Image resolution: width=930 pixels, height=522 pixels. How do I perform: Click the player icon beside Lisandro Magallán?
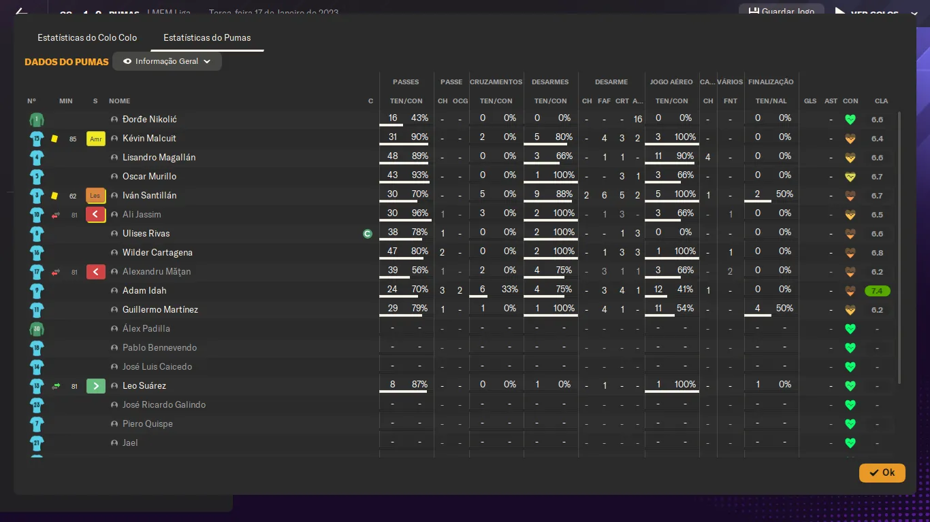tap(114, 158)
